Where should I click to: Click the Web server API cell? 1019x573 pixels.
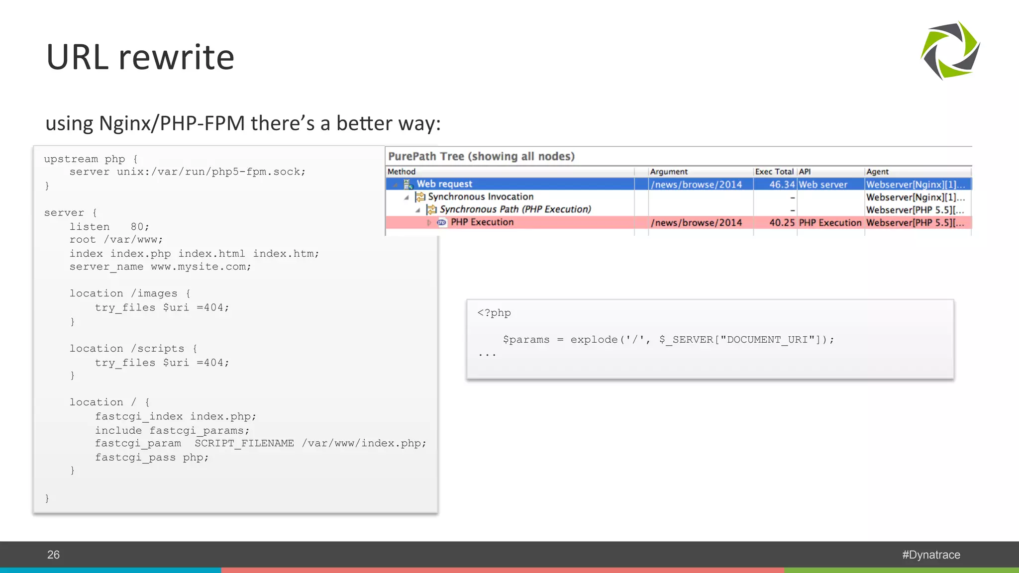pyautogui.click(x=823, y=185)
